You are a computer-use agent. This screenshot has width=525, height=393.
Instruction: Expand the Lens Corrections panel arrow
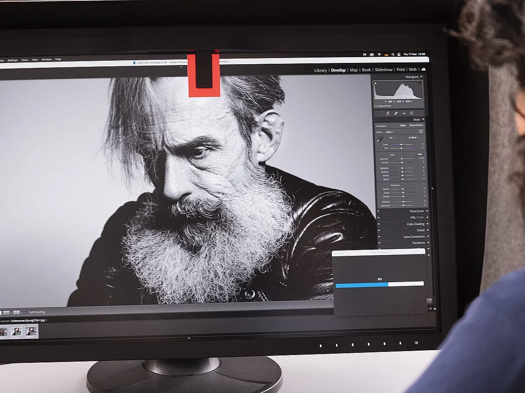click(428, 236)
